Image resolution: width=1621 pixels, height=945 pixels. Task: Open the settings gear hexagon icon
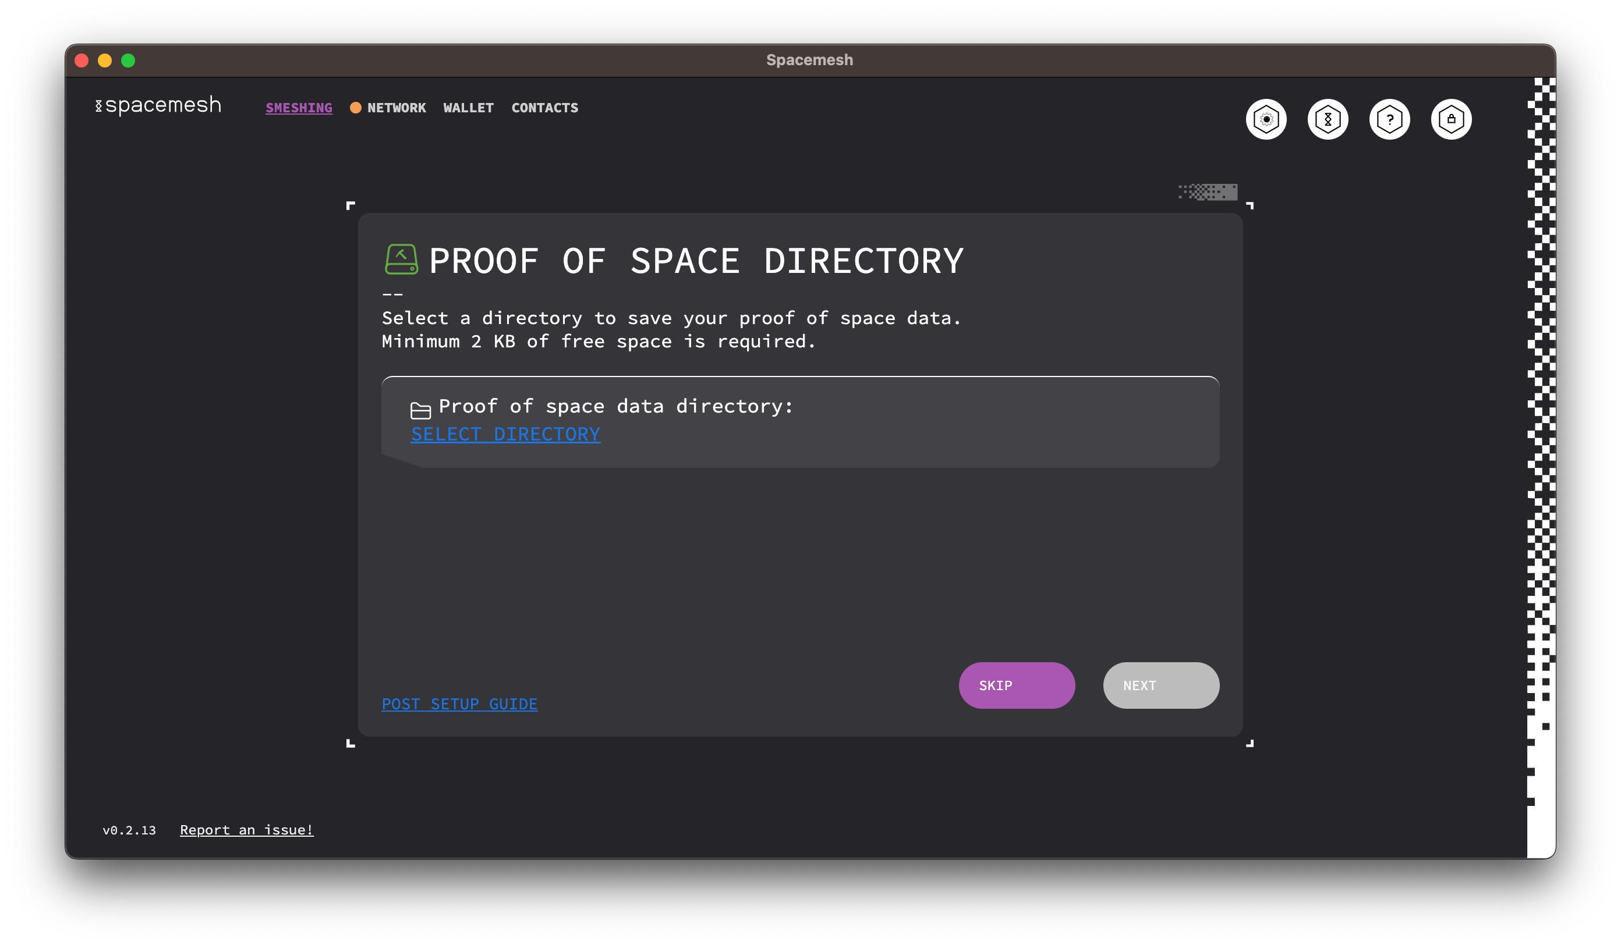tap(1266, 119)
